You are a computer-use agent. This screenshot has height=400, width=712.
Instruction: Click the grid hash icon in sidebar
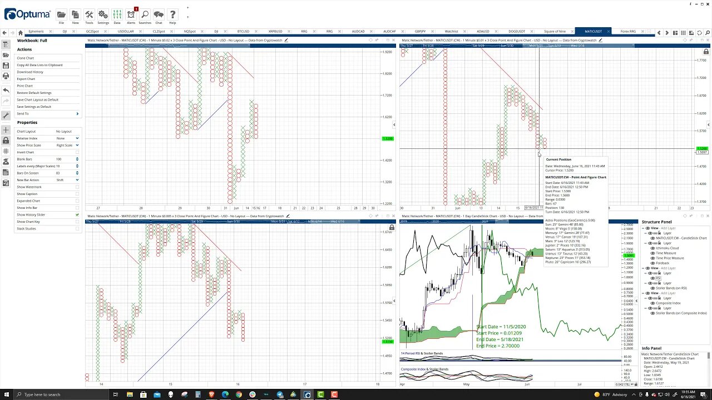(x=6, y=151)
